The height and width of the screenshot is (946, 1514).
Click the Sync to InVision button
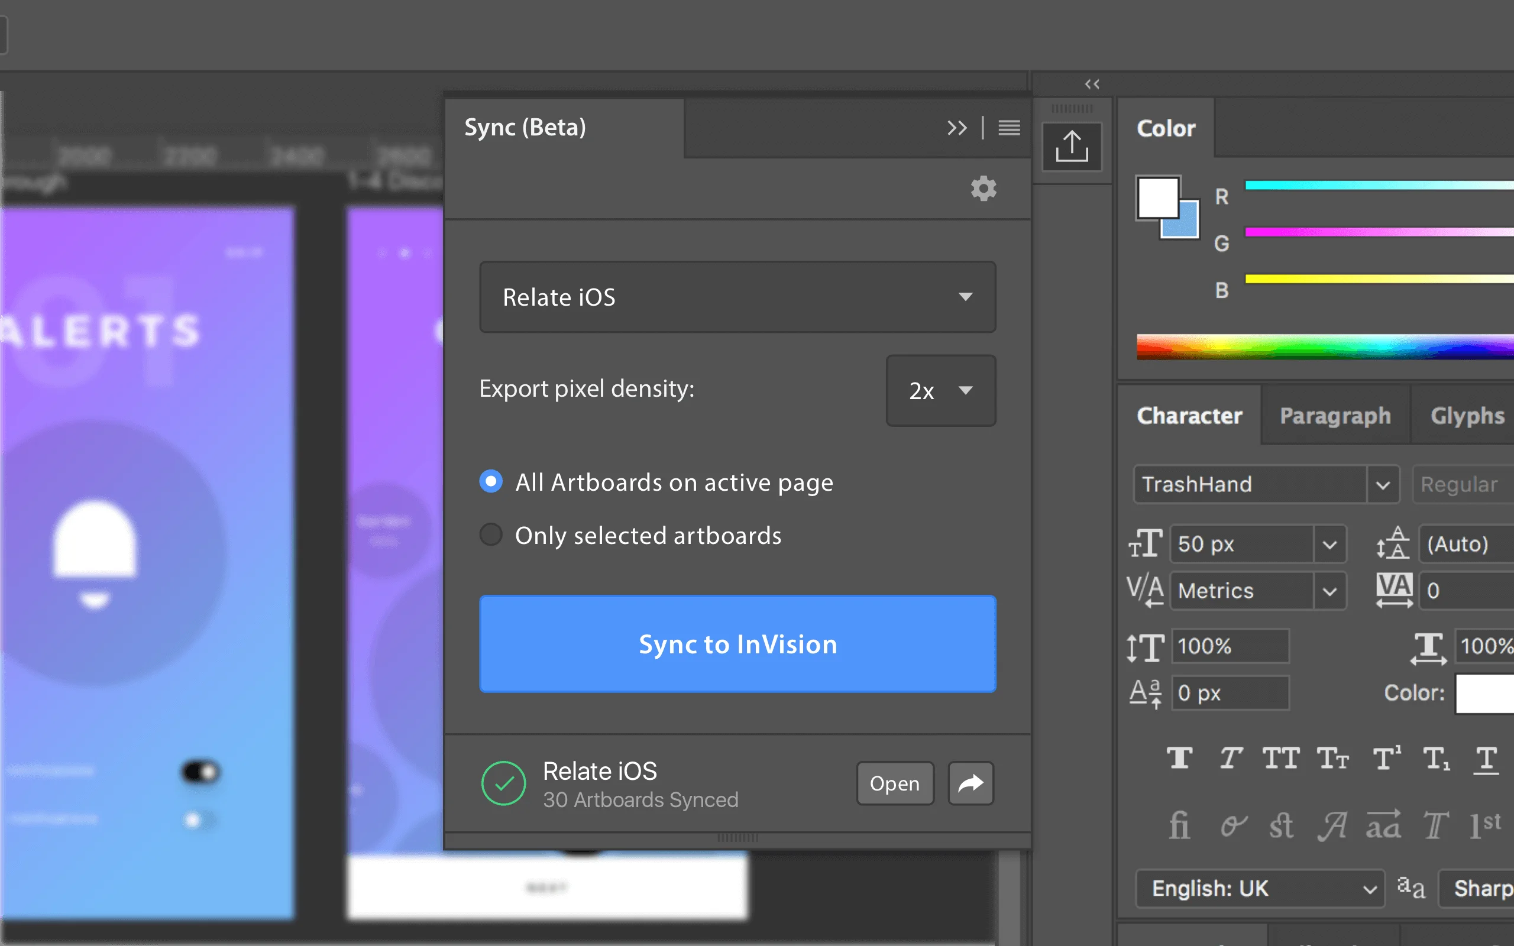(x=737, y=644)
